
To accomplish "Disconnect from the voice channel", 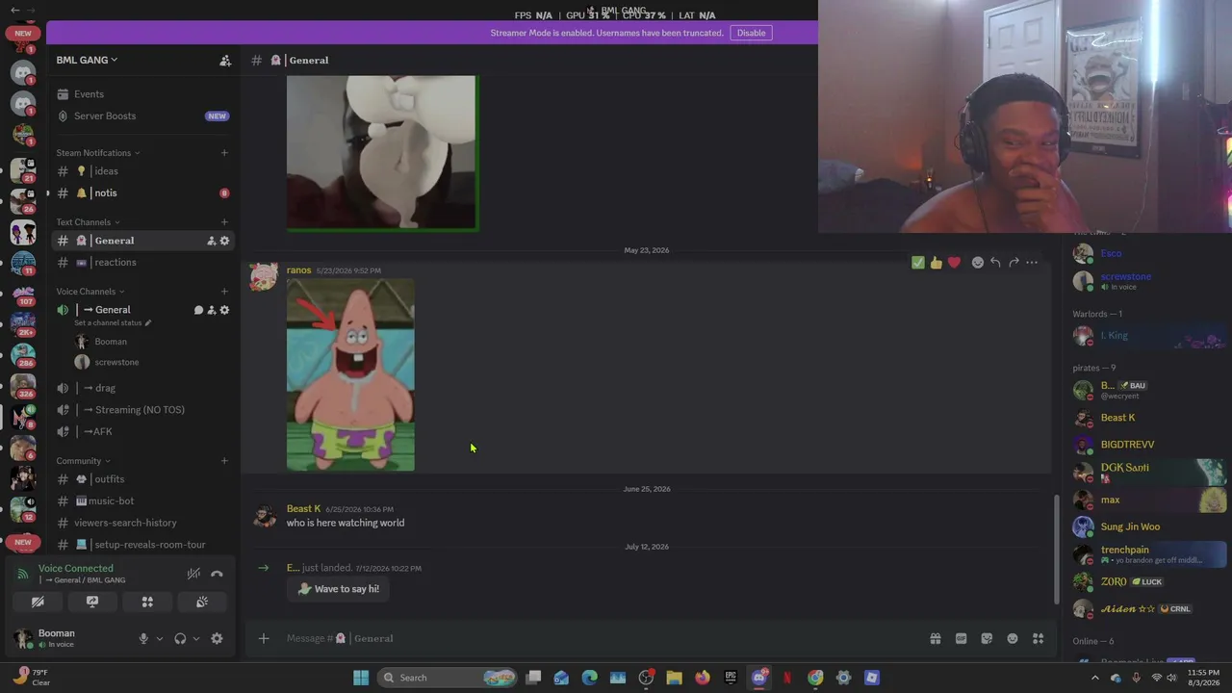I will (x=217, y=574).
